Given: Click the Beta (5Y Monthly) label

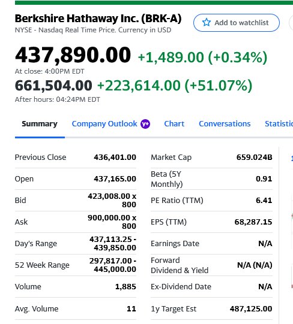Looking at the screenshot, I should pyautogui.click(x=167, y=179).
